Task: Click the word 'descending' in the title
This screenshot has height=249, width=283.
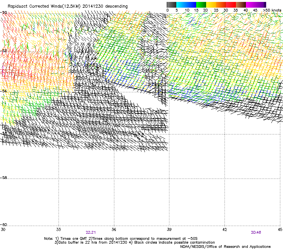Action: [x=116, y=7]
